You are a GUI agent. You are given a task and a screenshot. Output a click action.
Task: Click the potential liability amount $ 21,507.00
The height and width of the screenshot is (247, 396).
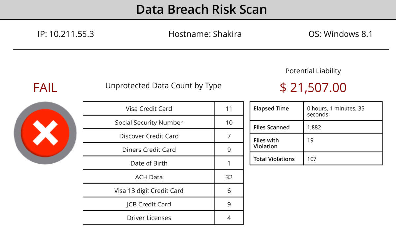pyautogui.click(x=313, y=88)
